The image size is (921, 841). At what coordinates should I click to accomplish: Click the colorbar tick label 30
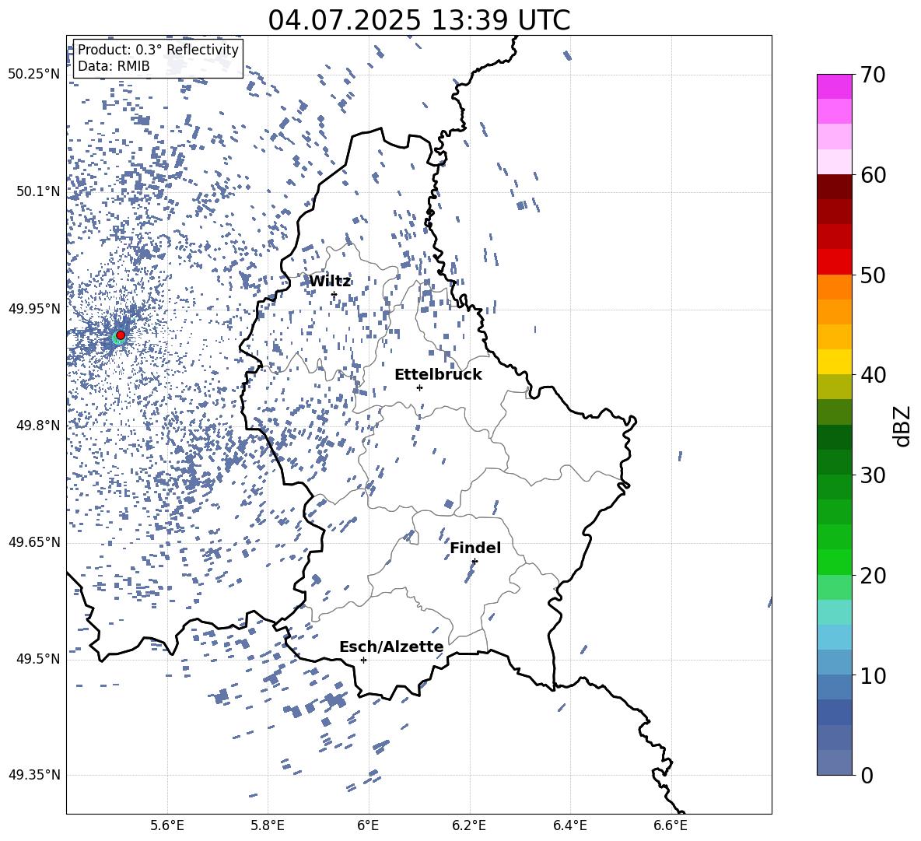tap(872, 475)
